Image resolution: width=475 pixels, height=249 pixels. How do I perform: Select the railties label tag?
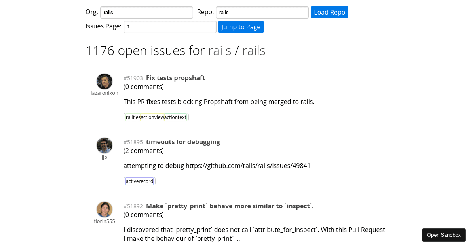[132, 117]
